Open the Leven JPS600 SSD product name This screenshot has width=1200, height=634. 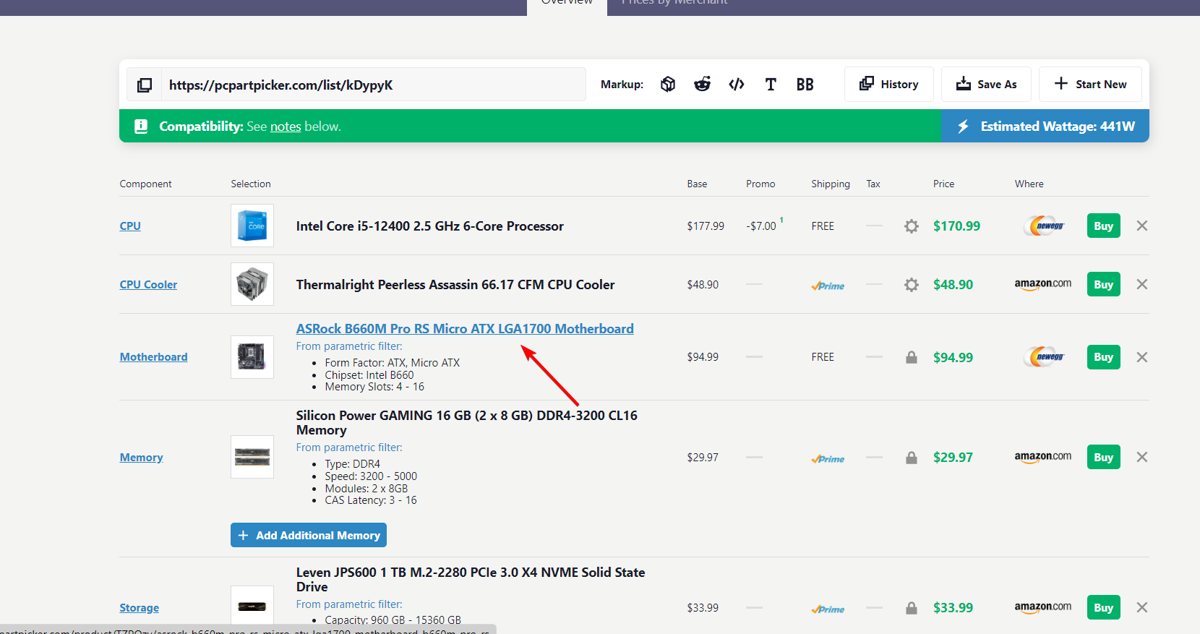point(471,580)
